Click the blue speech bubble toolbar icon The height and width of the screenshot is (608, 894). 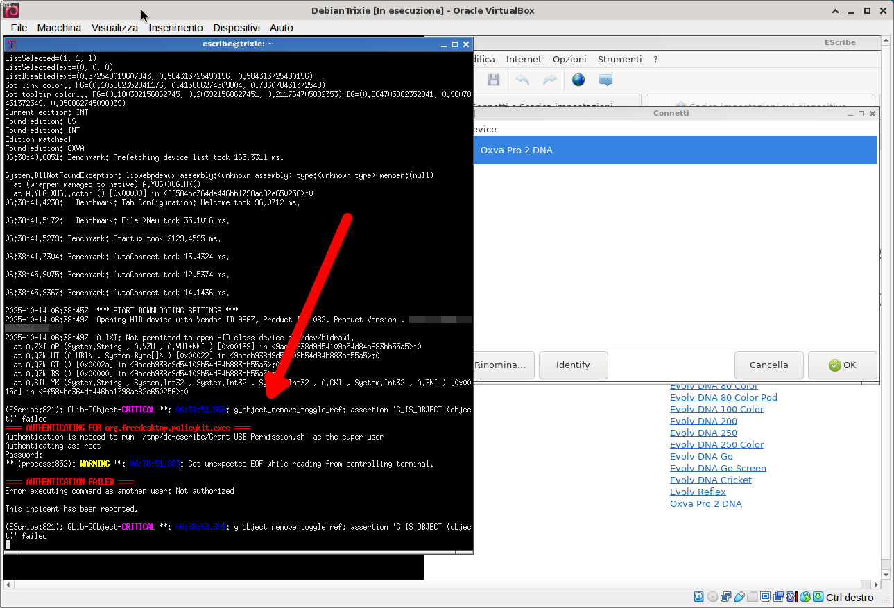[606, 80]
